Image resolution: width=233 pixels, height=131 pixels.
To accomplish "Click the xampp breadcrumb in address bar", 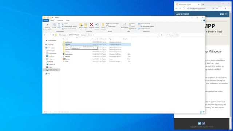I will [x=83, y=35].
